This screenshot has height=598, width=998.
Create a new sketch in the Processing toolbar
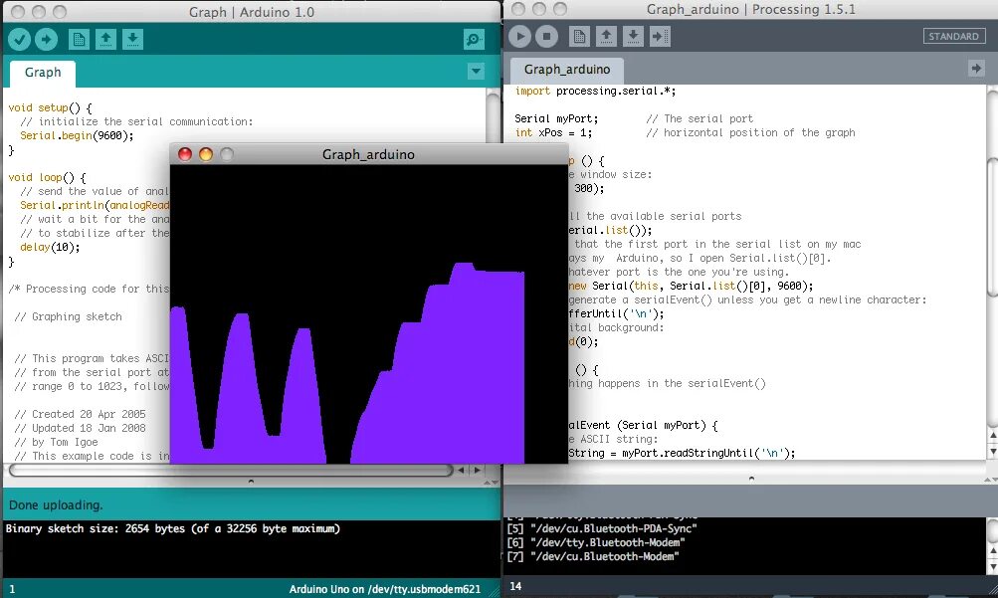[579, 36]
